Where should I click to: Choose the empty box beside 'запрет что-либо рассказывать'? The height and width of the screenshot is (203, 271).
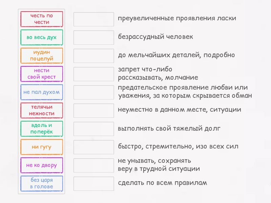(x=93, y=74)
